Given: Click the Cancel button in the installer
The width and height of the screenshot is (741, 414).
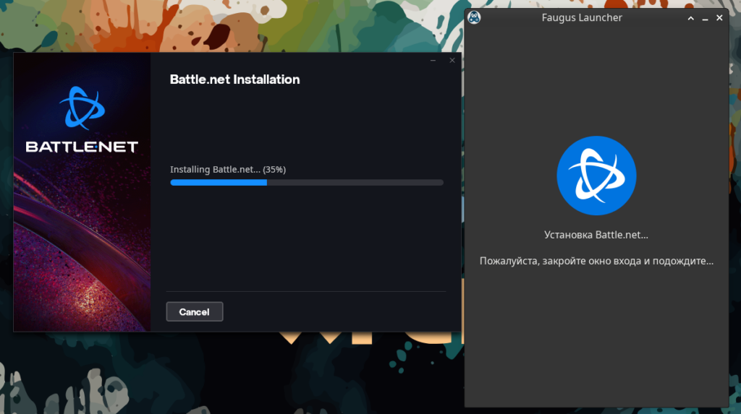Looking at the screenshot, I should pyautogui.click(x=194, y=311).
